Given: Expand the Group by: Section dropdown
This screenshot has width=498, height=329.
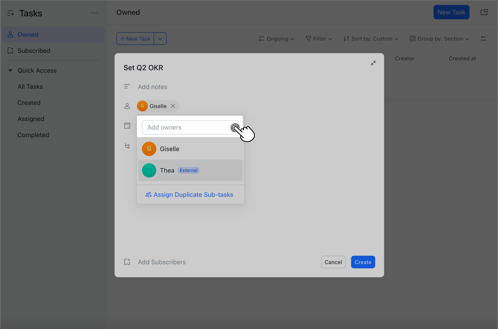Looking at the screenshot, I should click(439, 38).
